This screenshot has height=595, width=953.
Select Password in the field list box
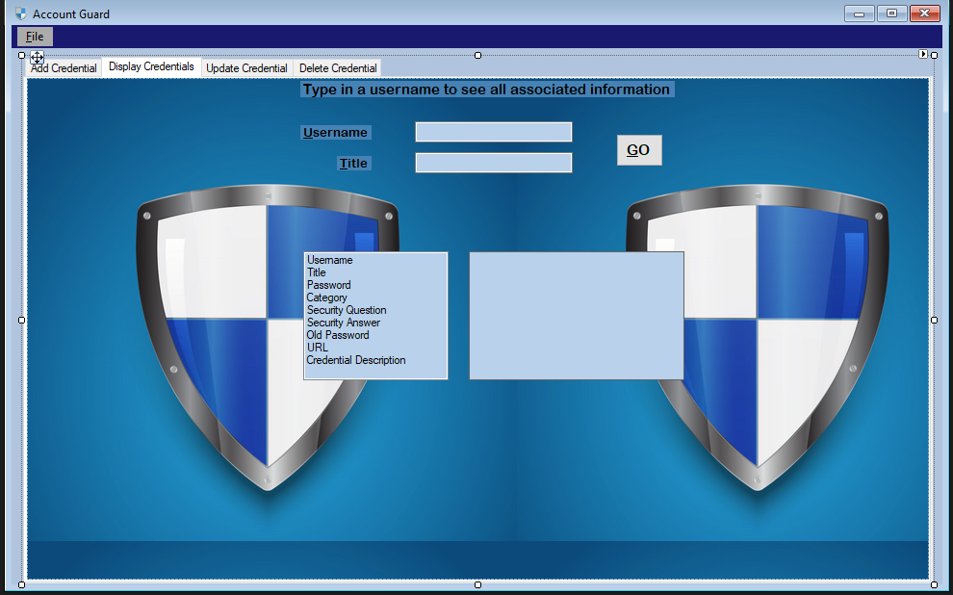[329, 285]
